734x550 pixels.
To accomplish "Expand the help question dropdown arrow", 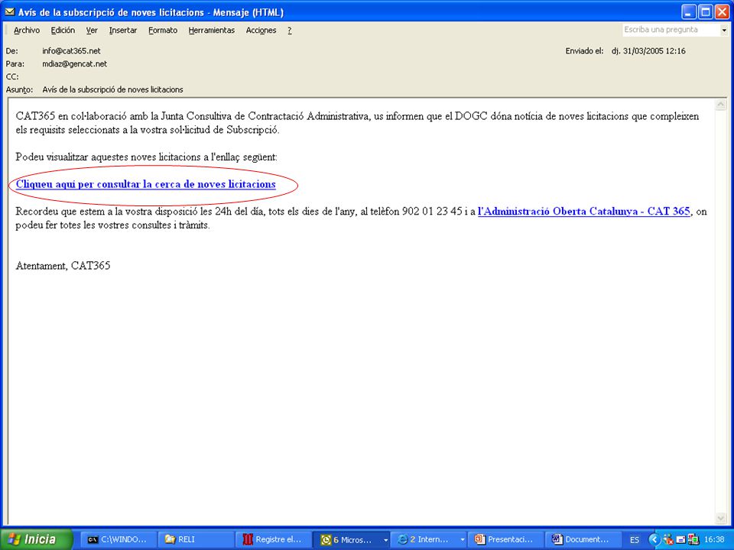I will point(724,30).
